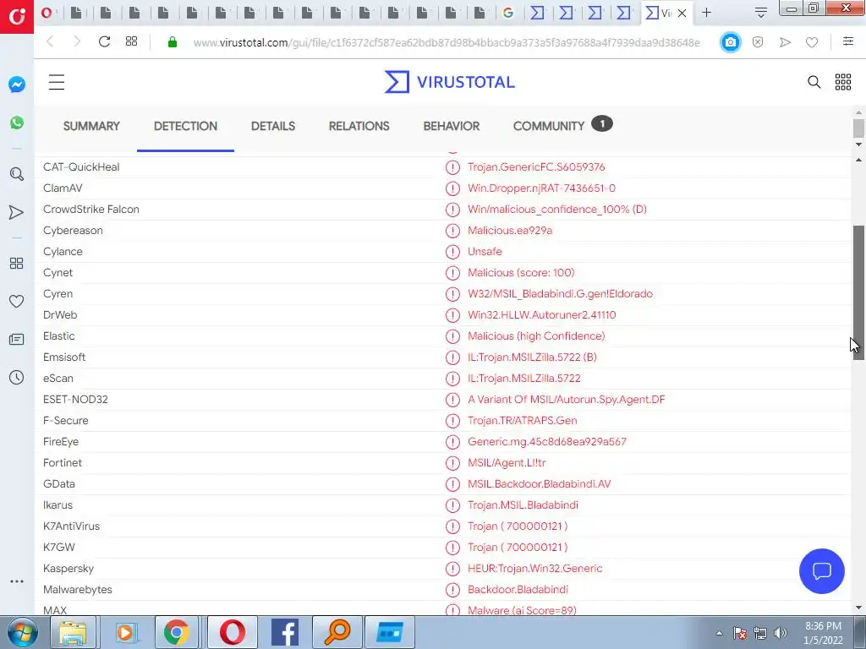Screen dimensions: 866x649
Task: Open the tab list menu icon
Action: click(x=760, y=13)
